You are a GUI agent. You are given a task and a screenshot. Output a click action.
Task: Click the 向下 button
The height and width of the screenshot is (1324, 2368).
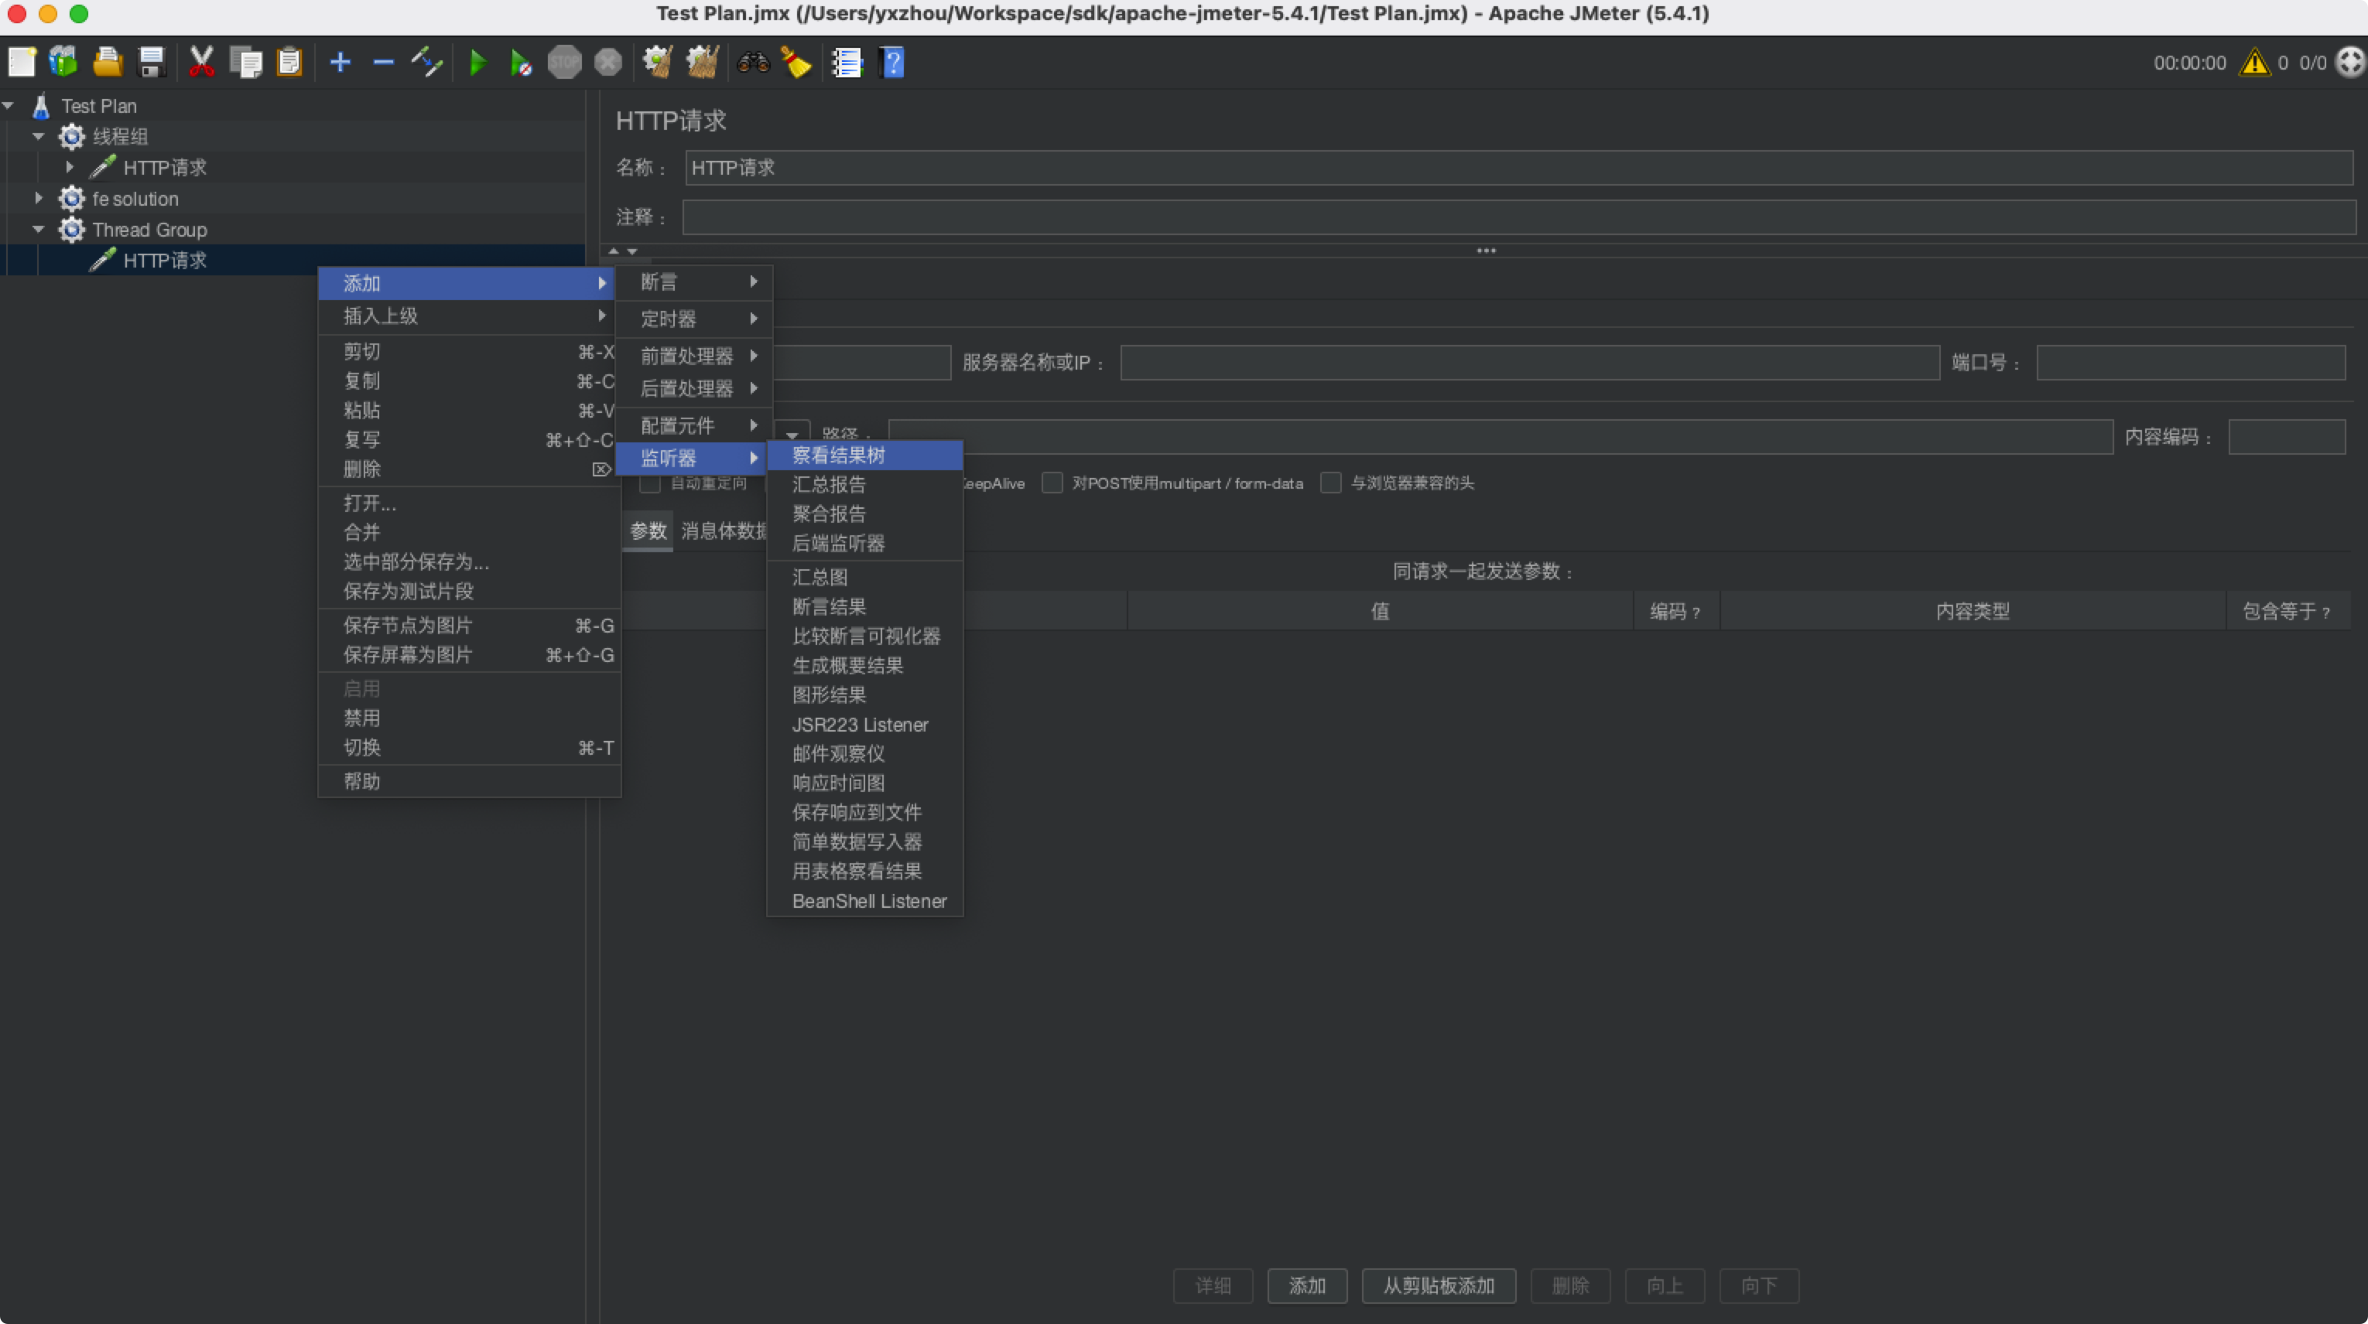1758,1286
